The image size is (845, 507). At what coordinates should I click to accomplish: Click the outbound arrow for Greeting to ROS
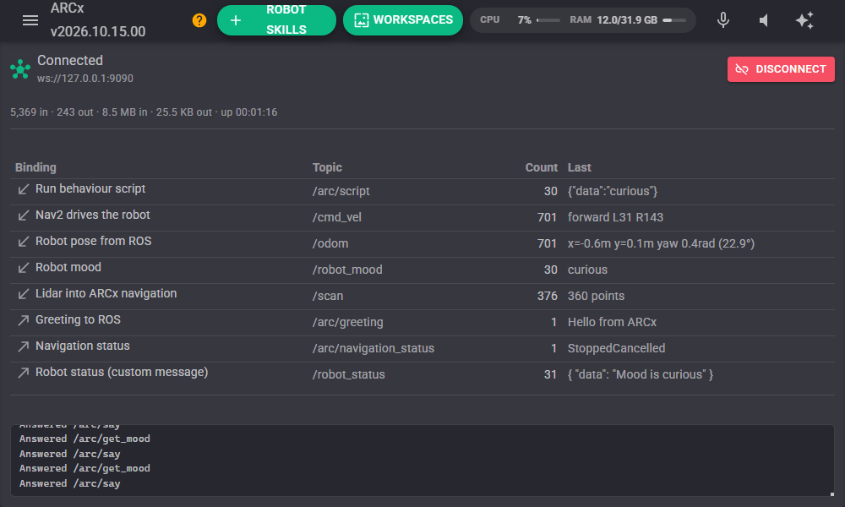23,320
